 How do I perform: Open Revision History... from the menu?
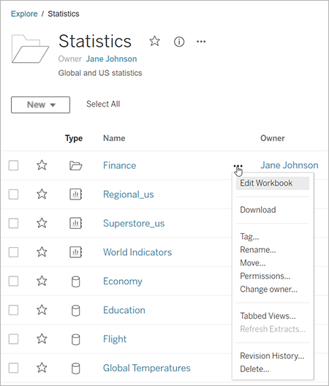coord(272,356)
